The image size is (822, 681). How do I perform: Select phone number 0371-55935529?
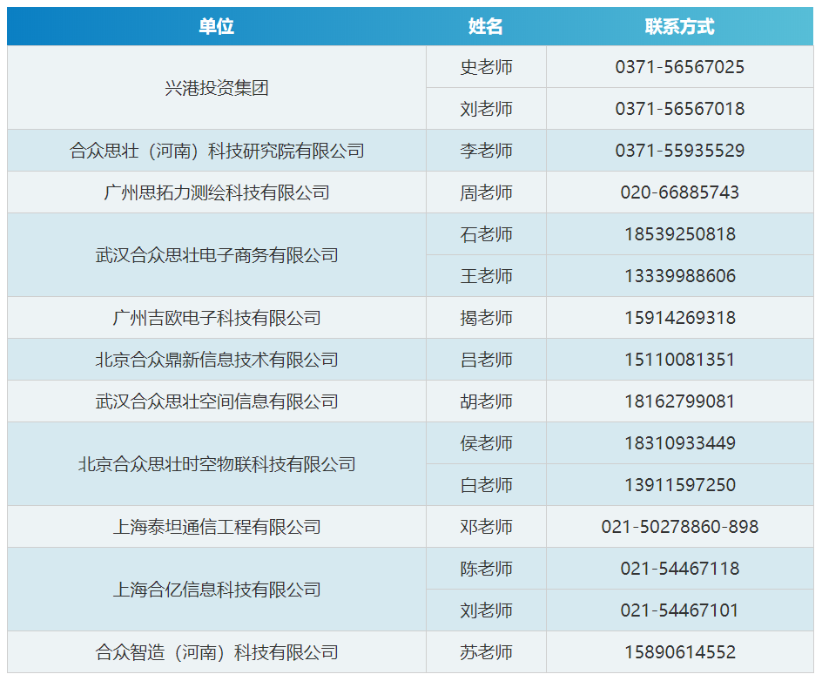(x=680, y=151)
